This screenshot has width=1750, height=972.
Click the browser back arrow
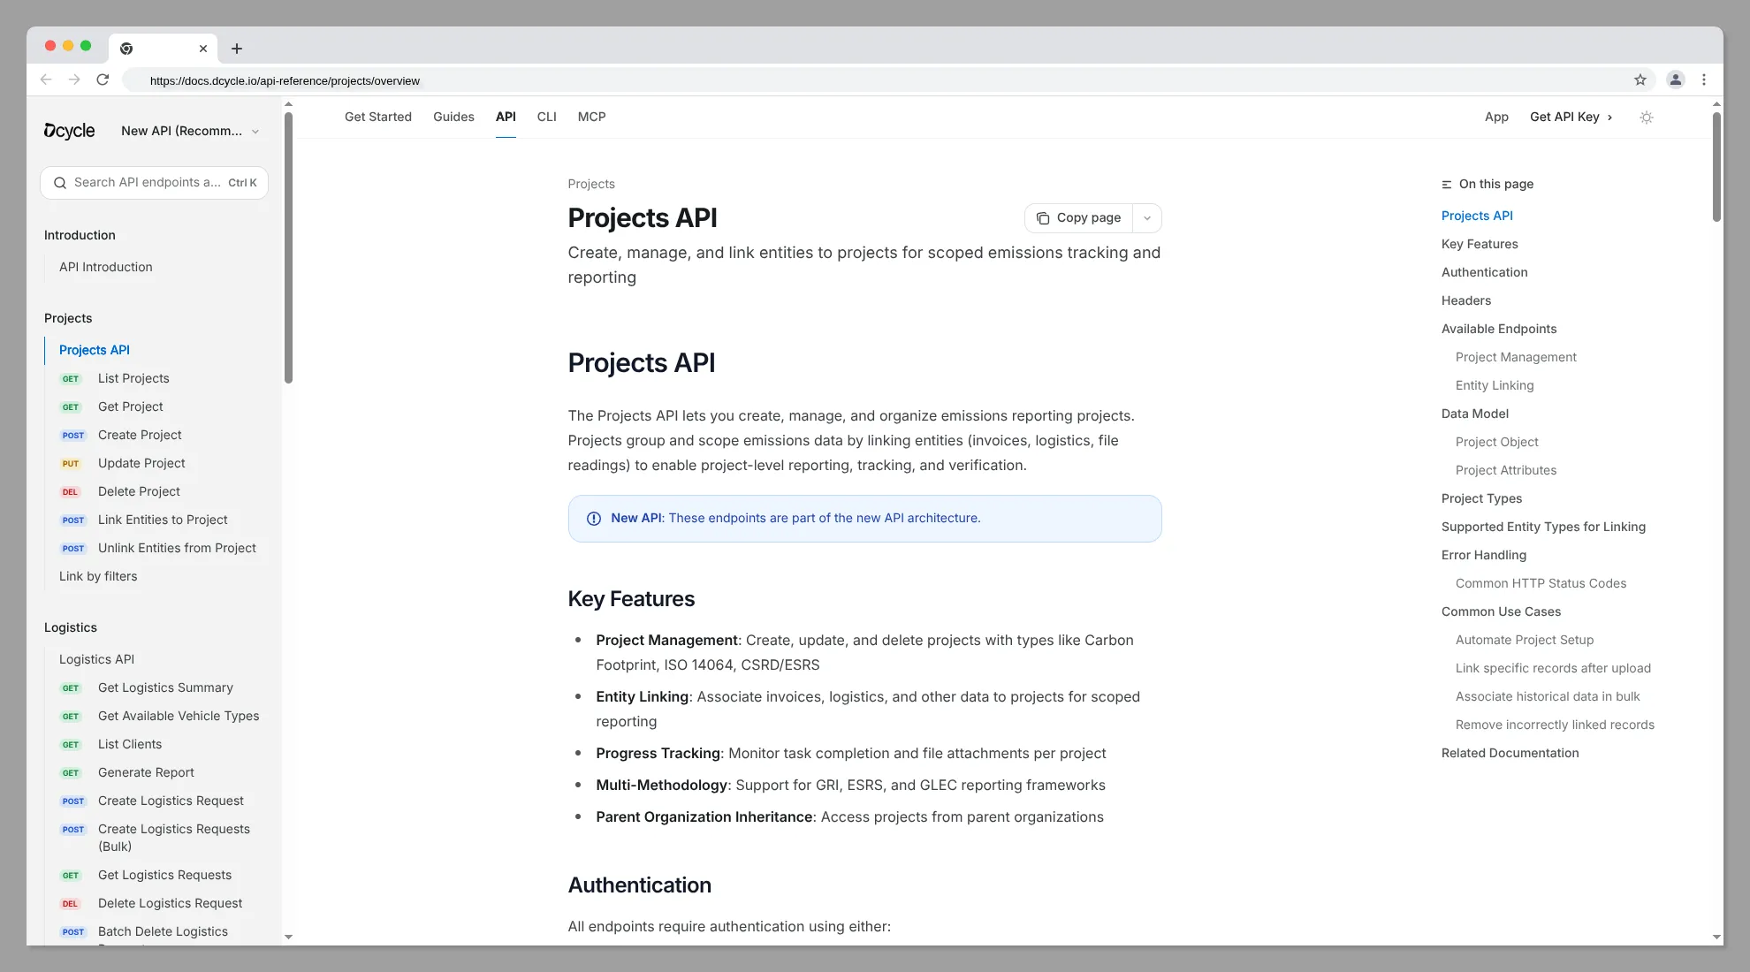coord(46,80)
